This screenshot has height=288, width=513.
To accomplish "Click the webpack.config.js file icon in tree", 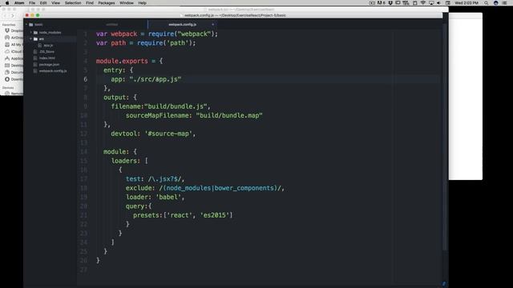I will pos(35,71).
